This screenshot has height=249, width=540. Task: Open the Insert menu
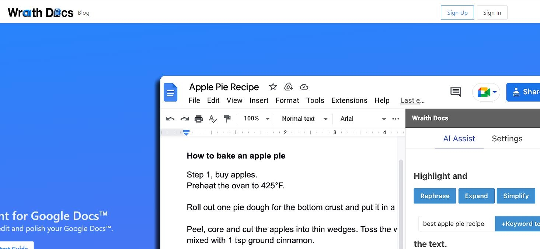259,100
